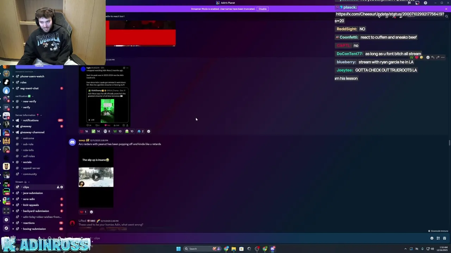Click the Discover servers compass icon
Image resolution: width=451 pixels, height=253 pixels.
(x=6, y=228)
